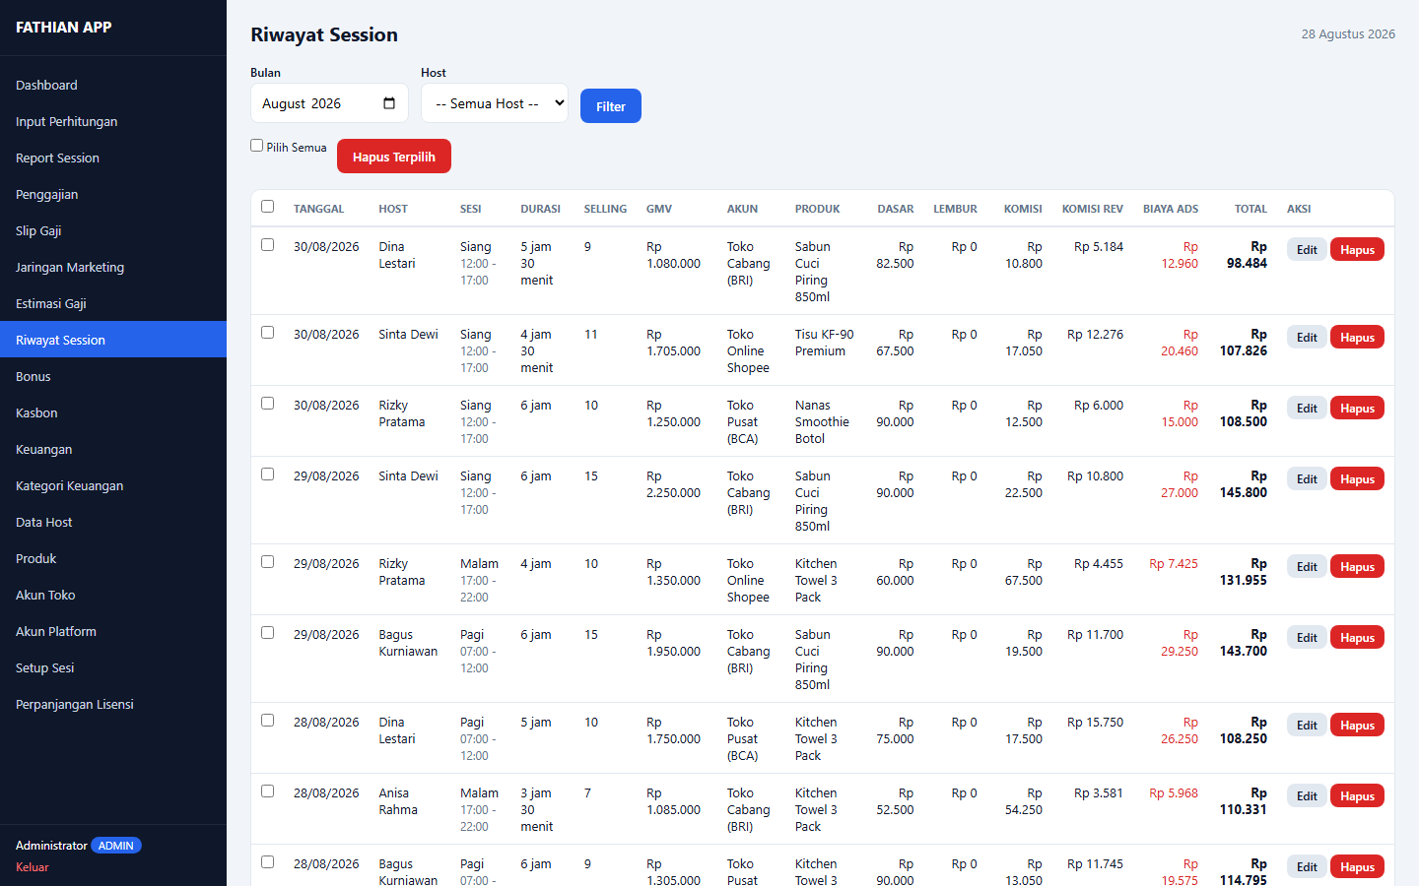Delete the 29/08/2026 Sinta Dewi session
1419x886 pixels.
[x=1357, y=479]
